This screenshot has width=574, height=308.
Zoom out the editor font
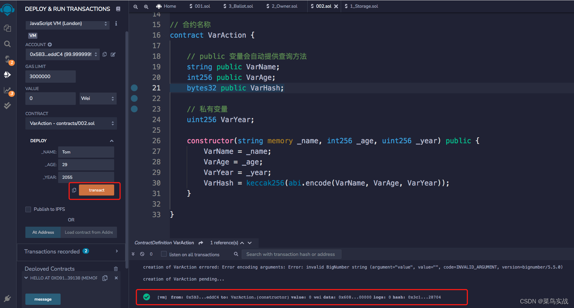136,6
